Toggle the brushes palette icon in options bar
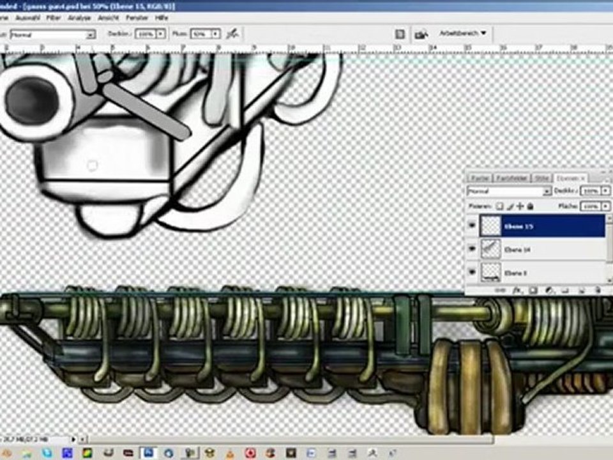The width and height of the screenshot is (613, 460). [400, 34]
